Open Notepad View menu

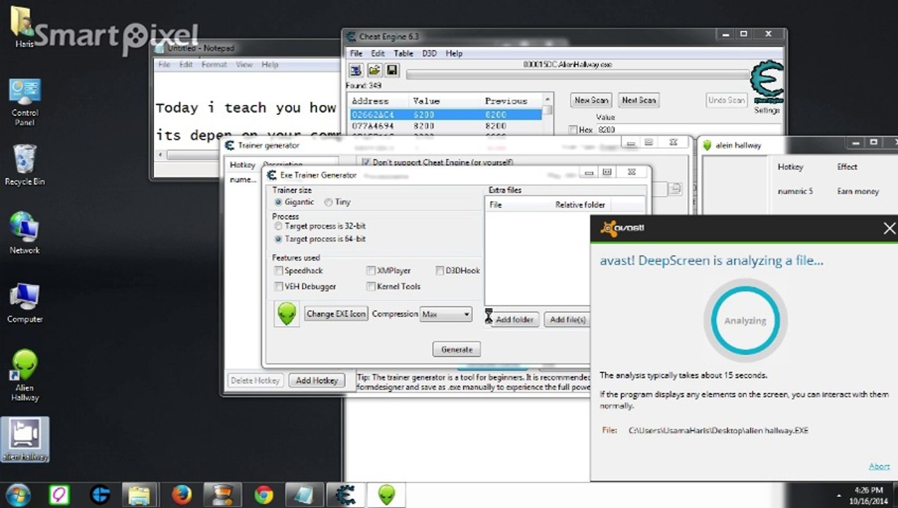click(x=244, y=64)
